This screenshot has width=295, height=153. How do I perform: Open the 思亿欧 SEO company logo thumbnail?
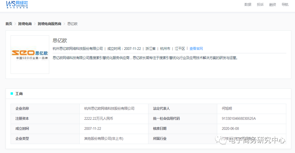(x=30, y=54)
